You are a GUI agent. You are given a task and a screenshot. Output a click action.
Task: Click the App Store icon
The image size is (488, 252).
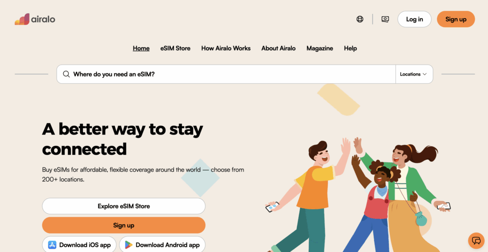tap(52, 245)
